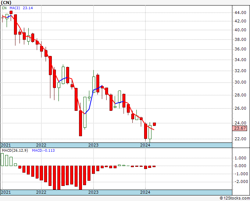This screenshot has width=250, height=201.
Task: Click the (CN) chart title
Action: 6,3
